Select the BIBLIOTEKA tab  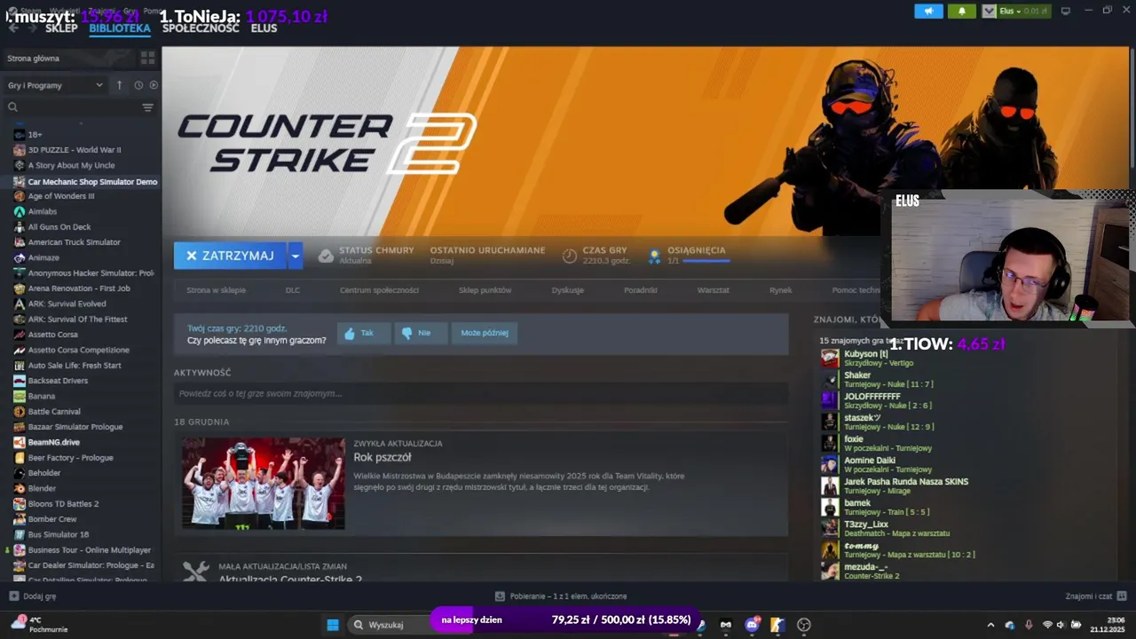click(120, 28)
